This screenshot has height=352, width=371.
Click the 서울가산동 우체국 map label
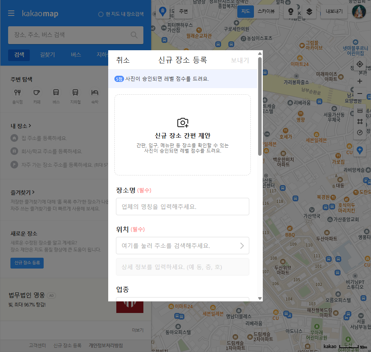click(334, 117)
